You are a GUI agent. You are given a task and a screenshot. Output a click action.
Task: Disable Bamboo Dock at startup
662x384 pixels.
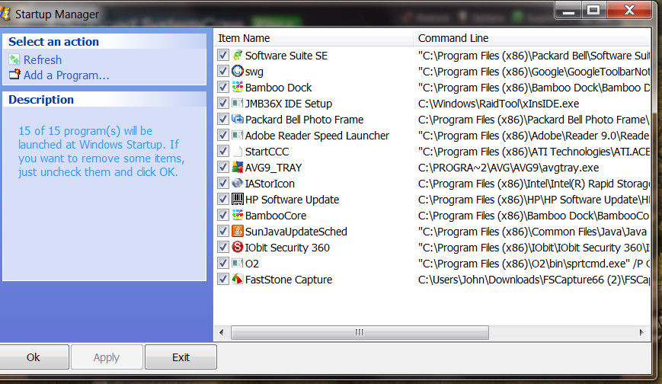coord(223,87)
